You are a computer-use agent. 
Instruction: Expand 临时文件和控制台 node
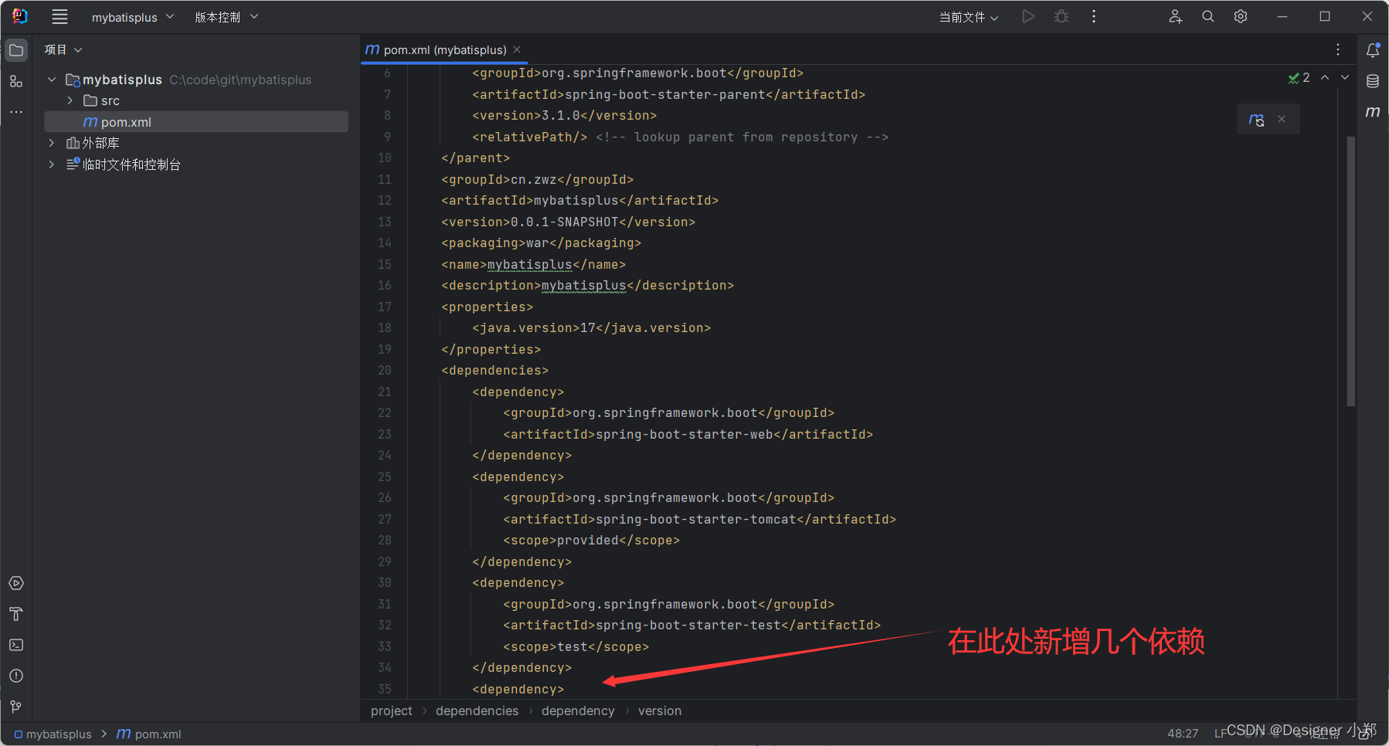click(52, 164)
